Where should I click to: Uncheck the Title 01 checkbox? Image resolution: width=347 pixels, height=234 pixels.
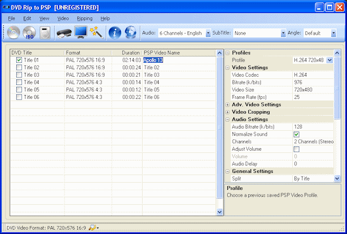pyautogui.click(x=20, y=60)
